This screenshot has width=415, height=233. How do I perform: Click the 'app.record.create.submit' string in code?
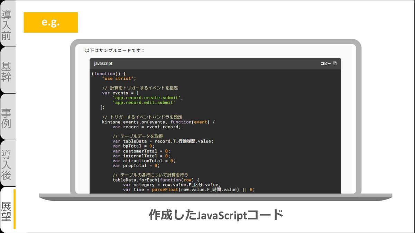pos(147,98)
